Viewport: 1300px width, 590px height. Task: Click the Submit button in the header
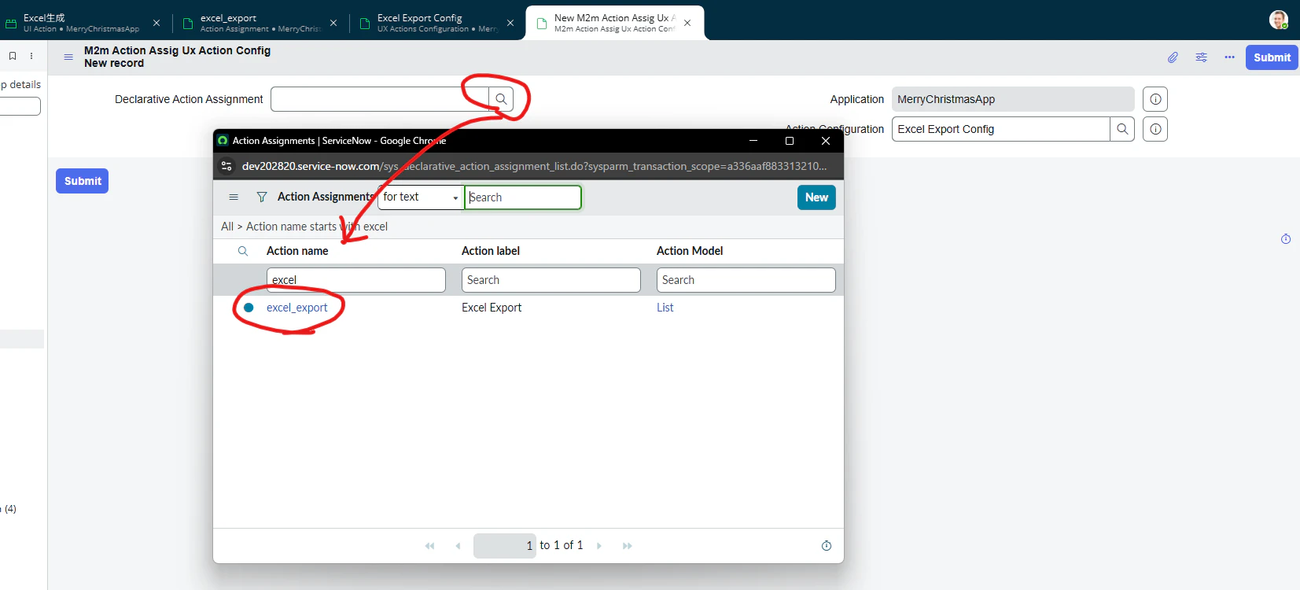click(x=1272, y=57)
